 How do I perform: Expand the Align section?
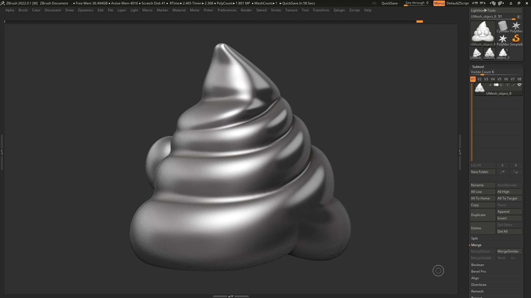[475, 278]
